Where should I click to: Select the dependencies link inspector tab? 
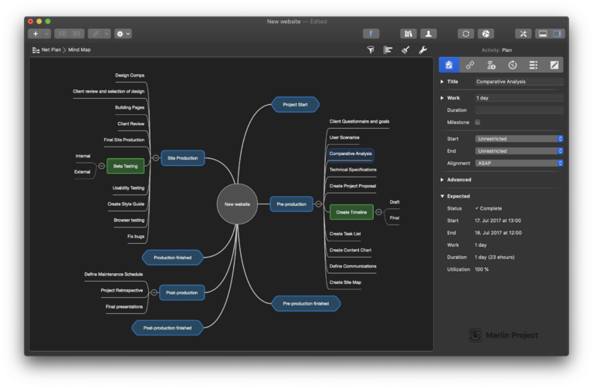tap(469, 65)
